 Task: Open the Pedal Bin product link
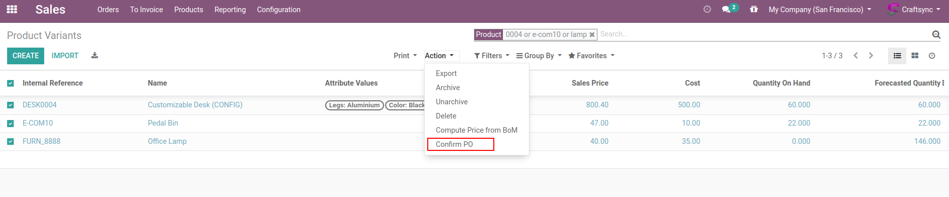pyautogui.click(x=163, y=123)
